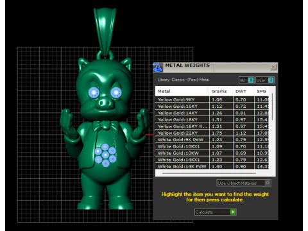Select the Yellow Gold:14KY row

(x=212, y=113)
